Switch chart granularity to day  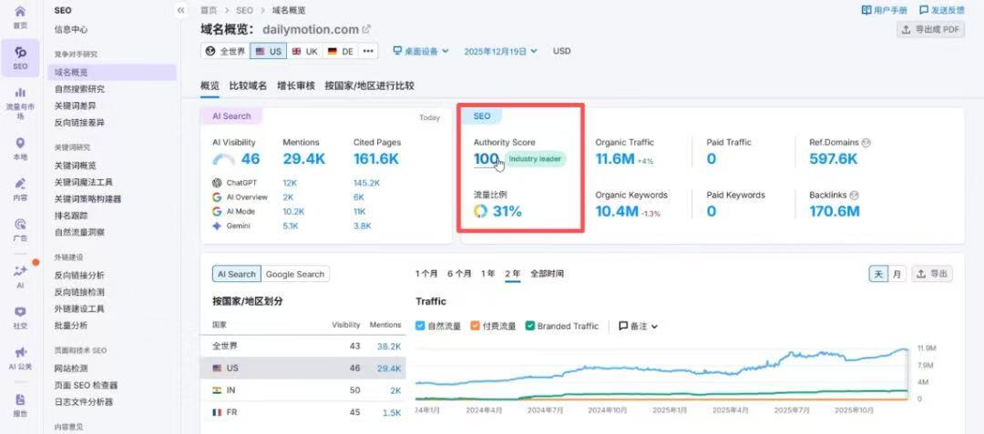click(x=878, y=274)
